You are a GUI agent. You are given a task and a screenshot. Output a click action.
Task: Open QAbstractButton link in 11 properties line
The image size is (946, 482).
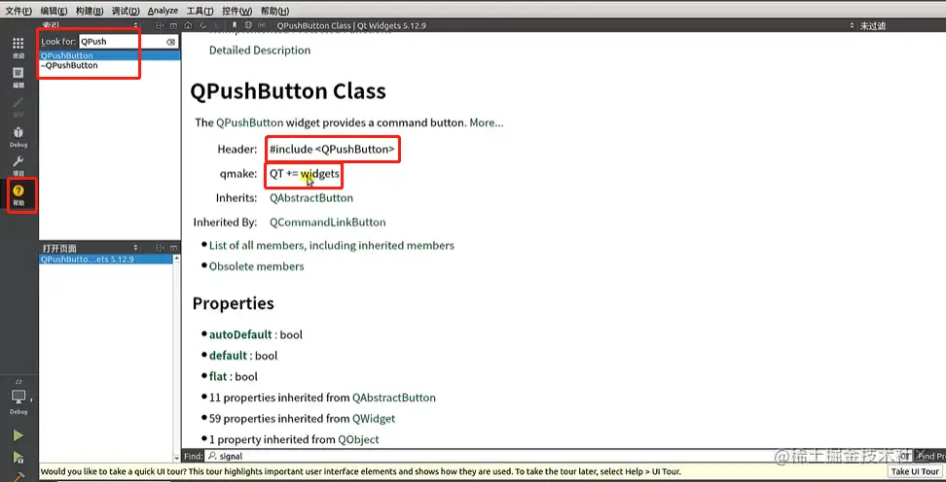394,397
